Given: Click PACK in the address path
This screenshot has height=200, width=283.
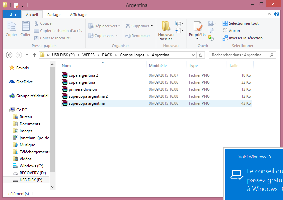Looking at the screenshot, I should click(107, 55).
